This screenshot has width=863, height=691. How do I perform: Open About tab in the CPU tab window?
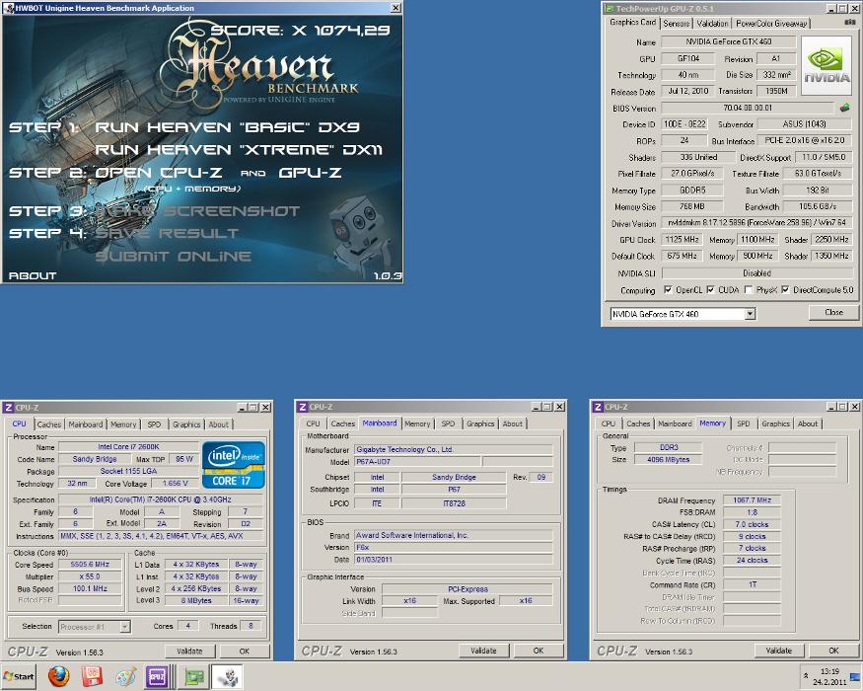click(x=219, y=424)
